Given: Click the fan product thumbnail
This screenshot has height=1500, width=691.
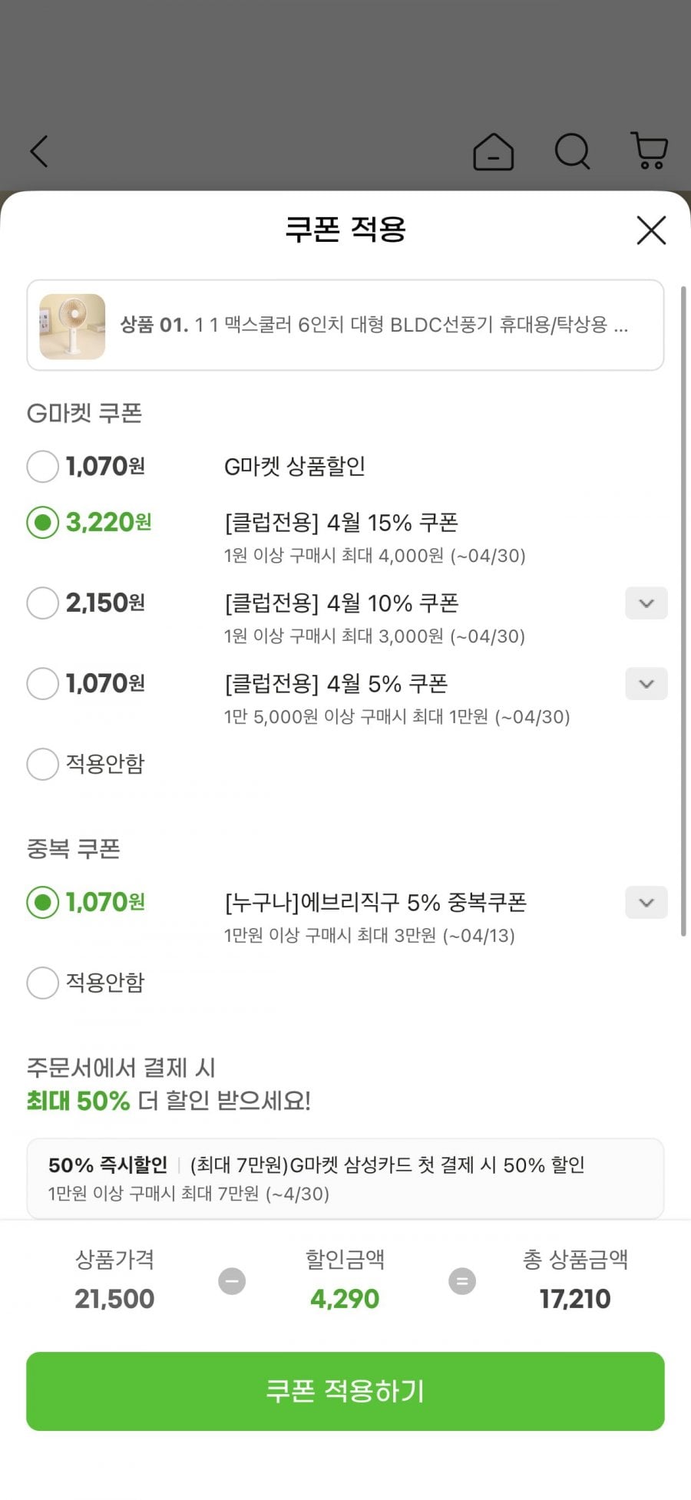Looking at the screenshot, I should [x=72, y=326].
